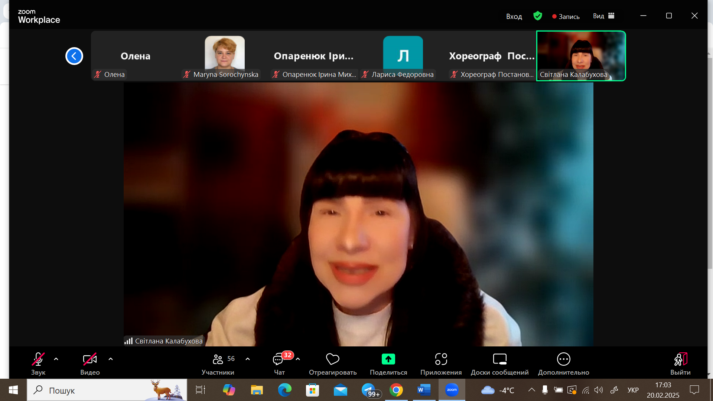Open the Chat icon with 32 badge

[x=279, y=359]
